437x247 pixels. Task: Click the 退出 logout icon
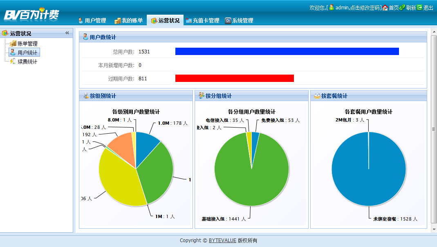pyautogui.click(x=419, y=8)
